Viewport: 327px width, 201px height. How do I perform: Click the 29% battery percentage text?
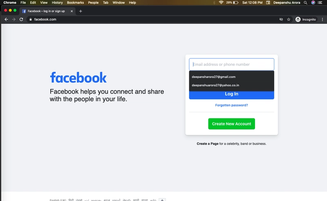click(229, 2)
